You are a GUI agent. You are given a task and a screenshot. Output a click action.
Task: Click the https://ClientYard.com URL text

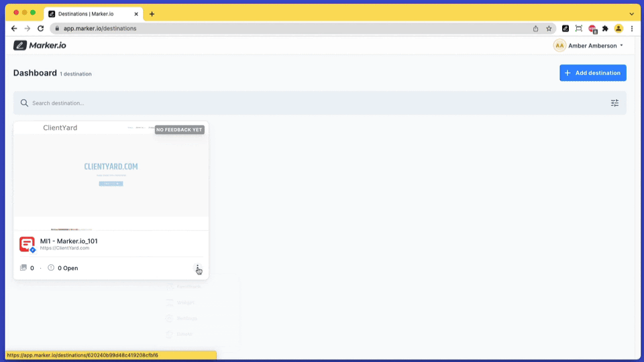(x=64, y=248)
